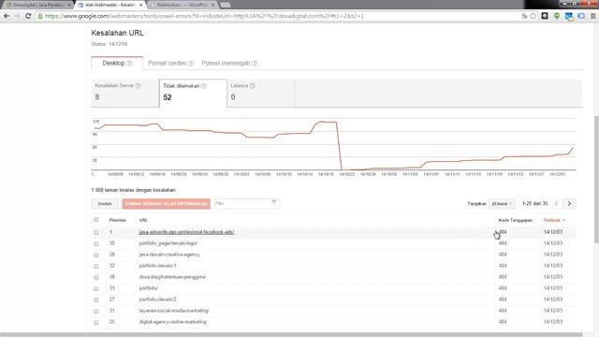Check the row for doxa-blog/ketentuan-pengguna

click(95, 277)
